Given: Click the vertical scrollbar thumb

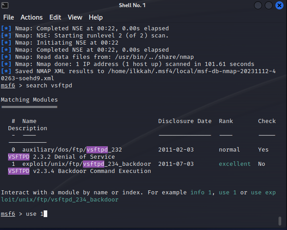Looking at the screenshot, I should (x=279, y=221).
